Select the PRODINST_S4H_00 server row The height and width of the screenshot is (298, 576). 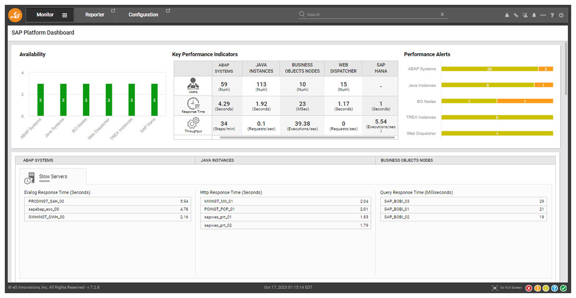(x=108, y=201)
